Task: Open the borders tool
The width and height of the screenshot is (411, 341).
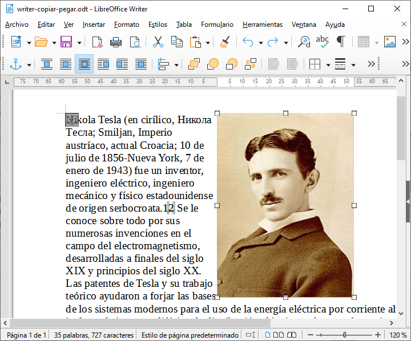Action: tap(315, 64)
